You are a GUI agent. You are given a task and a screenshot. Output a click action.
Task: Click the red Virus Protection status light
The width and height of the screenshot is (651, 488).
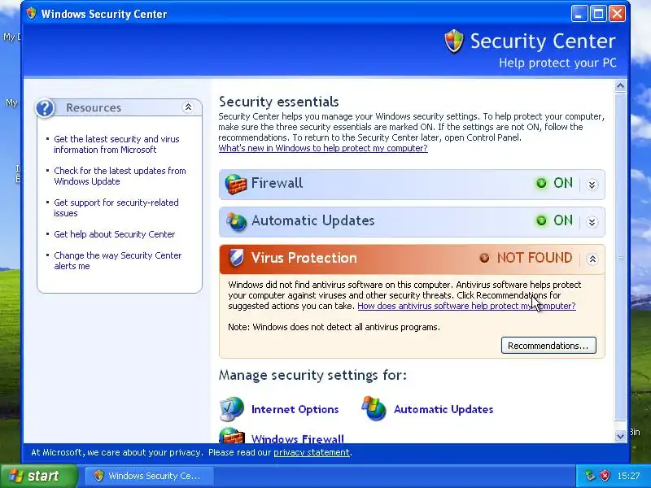pyautogui.click(x=484, y=258)
